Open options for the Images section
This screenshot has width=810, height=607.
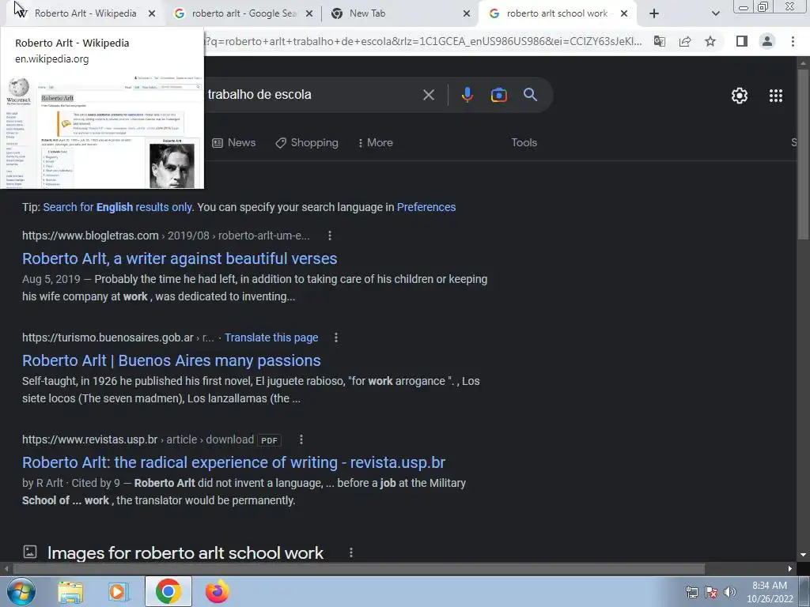click(350, 552)
